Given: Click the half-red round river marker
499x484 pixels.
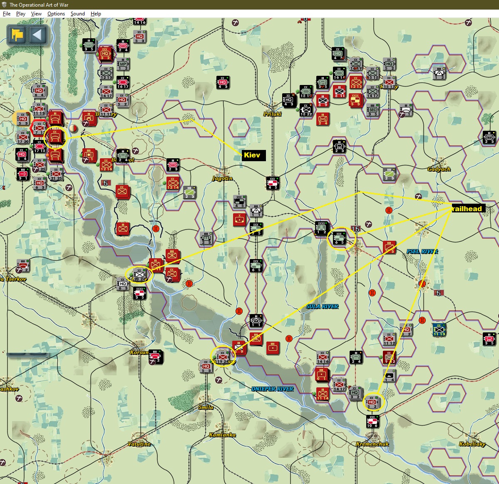Looking at the screenshot, I should [x=73, y=128].
